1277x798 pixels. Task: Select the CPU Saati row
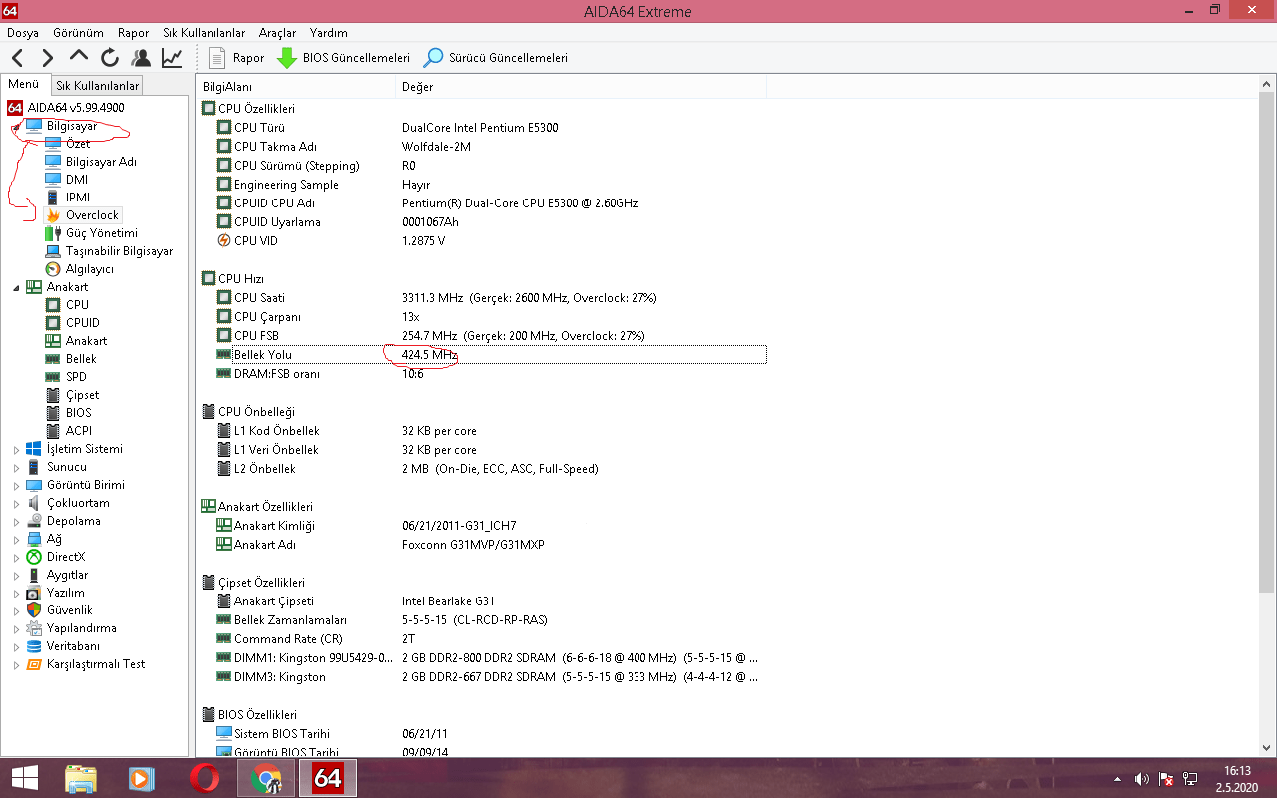click(x=491, y=298)
